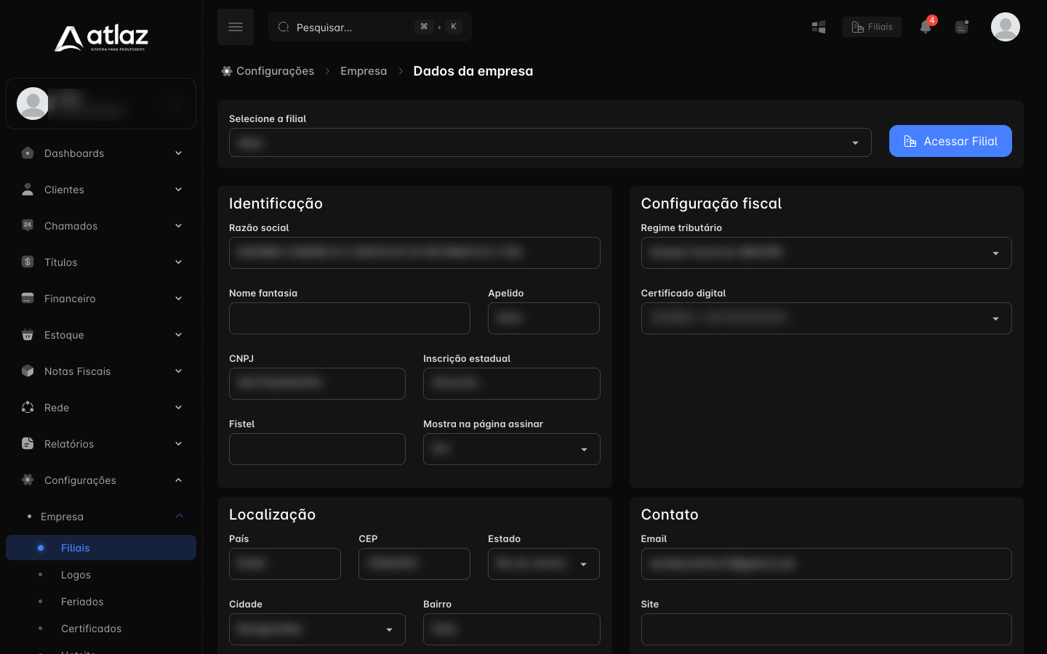Click the Atlaz logo

tap(101, 39)
